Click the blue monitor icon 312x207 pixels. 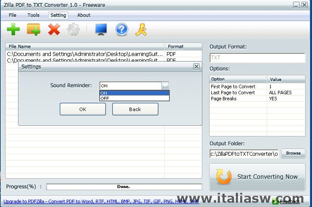(x=101, y=29)
